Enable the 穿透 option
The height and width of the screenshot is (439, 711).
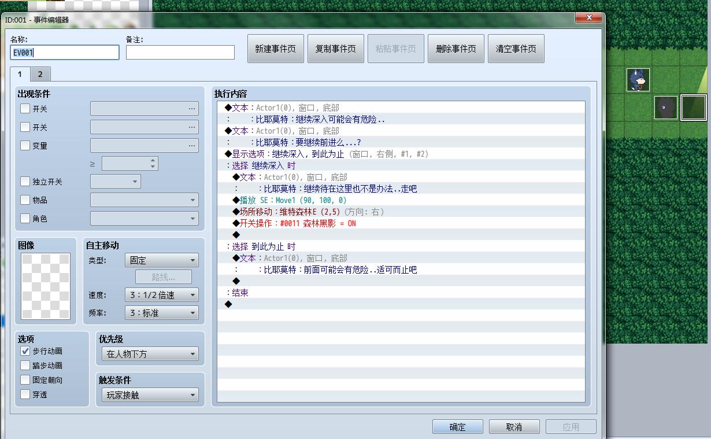tap(25, 394)
